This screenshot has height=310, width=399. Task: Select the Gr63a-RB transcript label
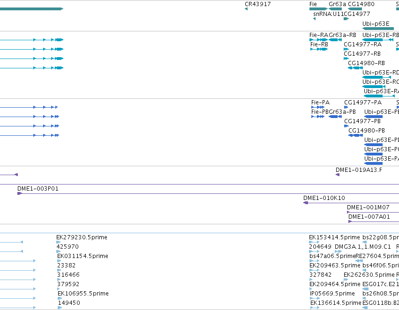point(342,35)
